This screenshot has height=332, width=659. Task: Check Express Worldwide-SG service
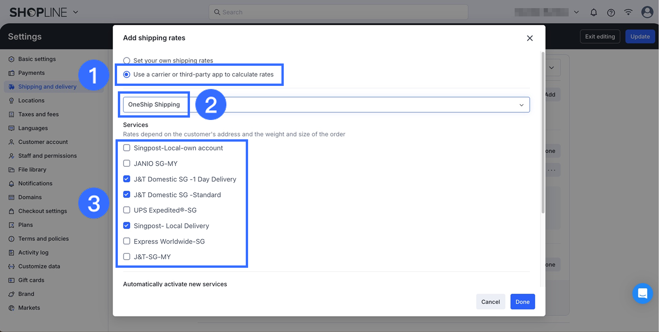point(126,241)
